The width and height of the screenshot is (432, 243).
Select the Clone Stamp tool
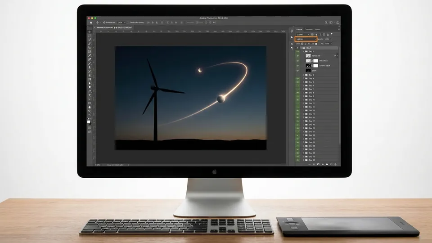(x=90, y=67)
